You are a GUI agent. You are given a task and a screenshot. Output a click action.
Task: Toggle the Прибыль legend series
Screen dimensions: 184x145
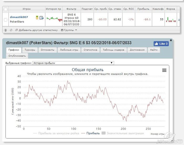[x=90, y=133]
